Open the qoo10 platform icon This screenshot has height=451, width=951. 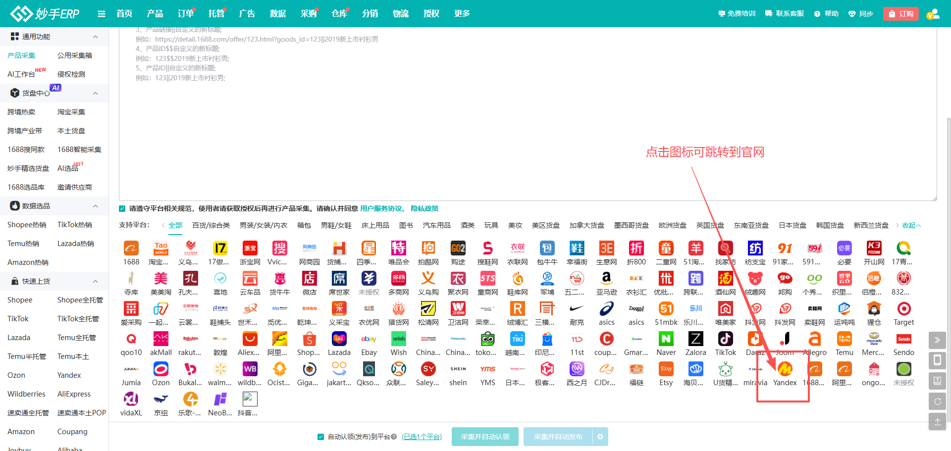point(131,339)
